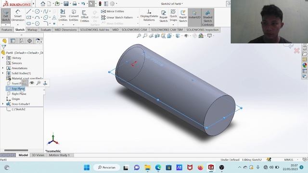
Task: Select the Polygon sketch tool
Action: click(x=37, y=24)
